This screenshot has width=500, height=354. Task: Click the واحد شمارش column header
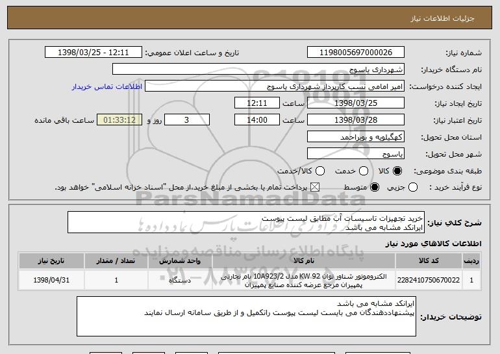[180, 261]
